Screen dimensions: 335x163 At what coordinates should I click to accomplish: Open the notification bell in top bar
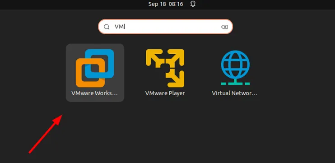coord(193,4)
